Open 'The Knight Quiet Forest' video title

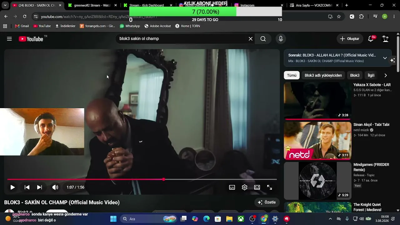point(367,207)
